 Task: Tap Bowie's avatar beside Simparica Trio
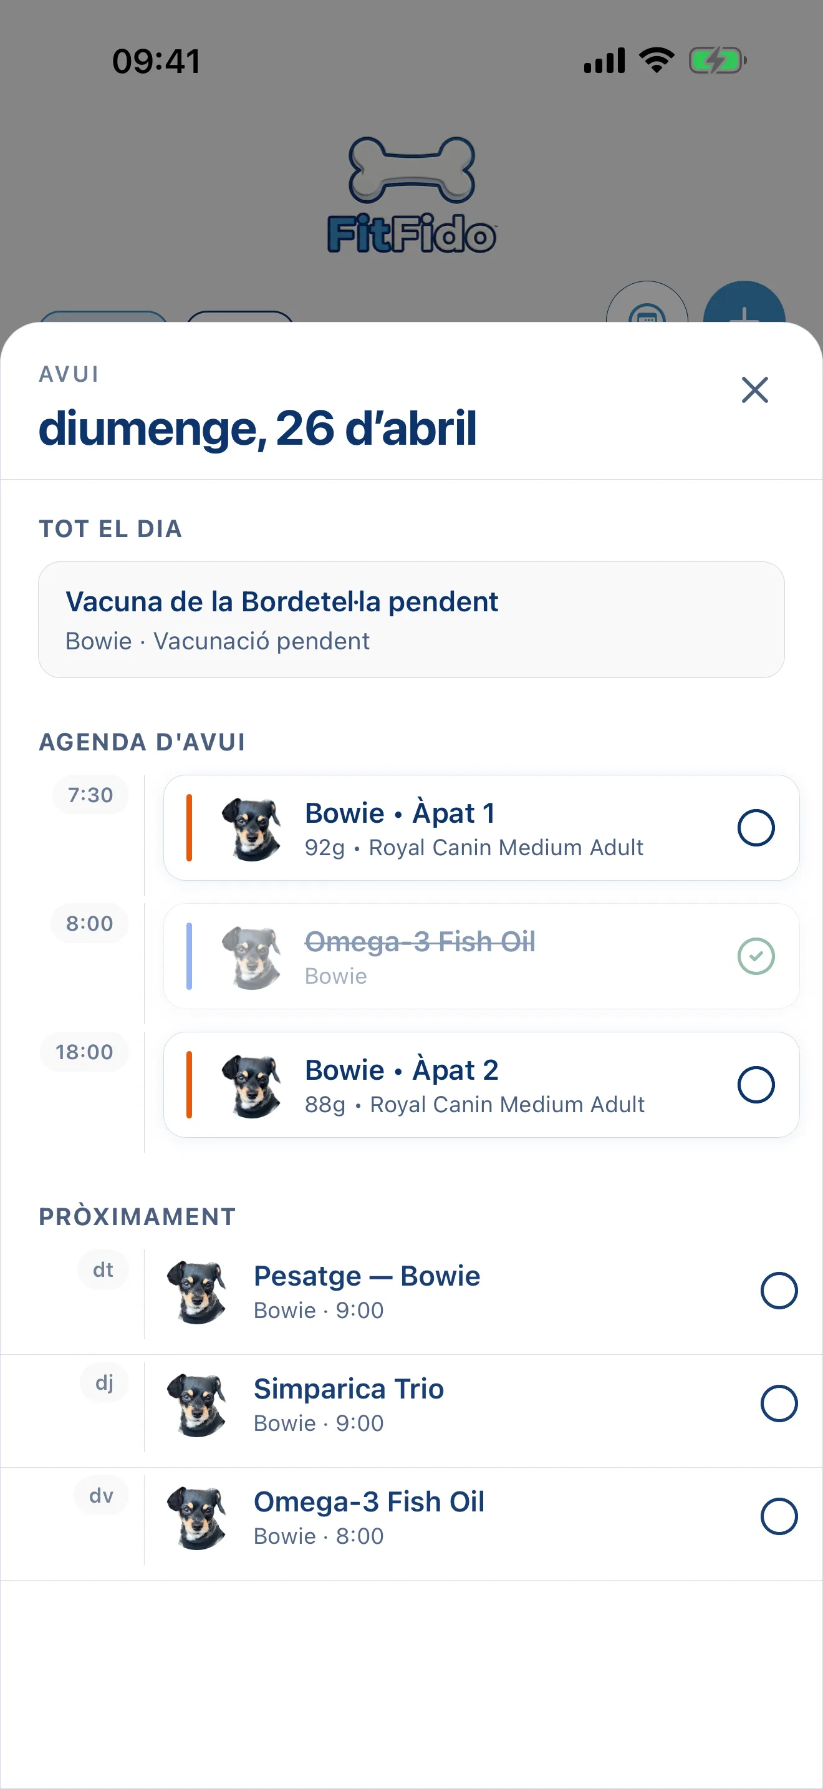[198, 1404]
